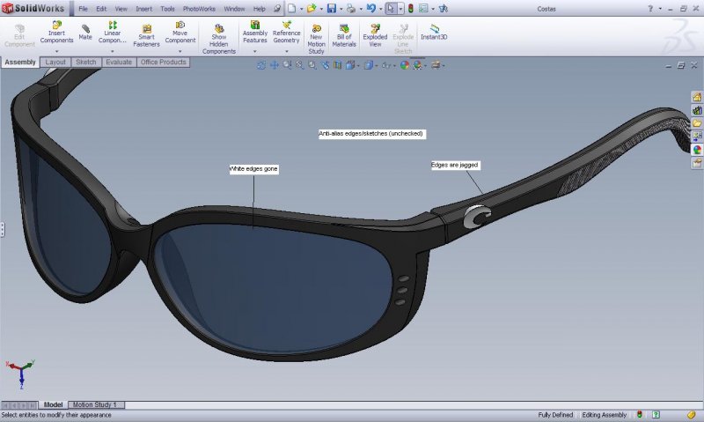Toggle Instant3D mode
Viewport: 704px width, 422px height.
coord(434,33)
